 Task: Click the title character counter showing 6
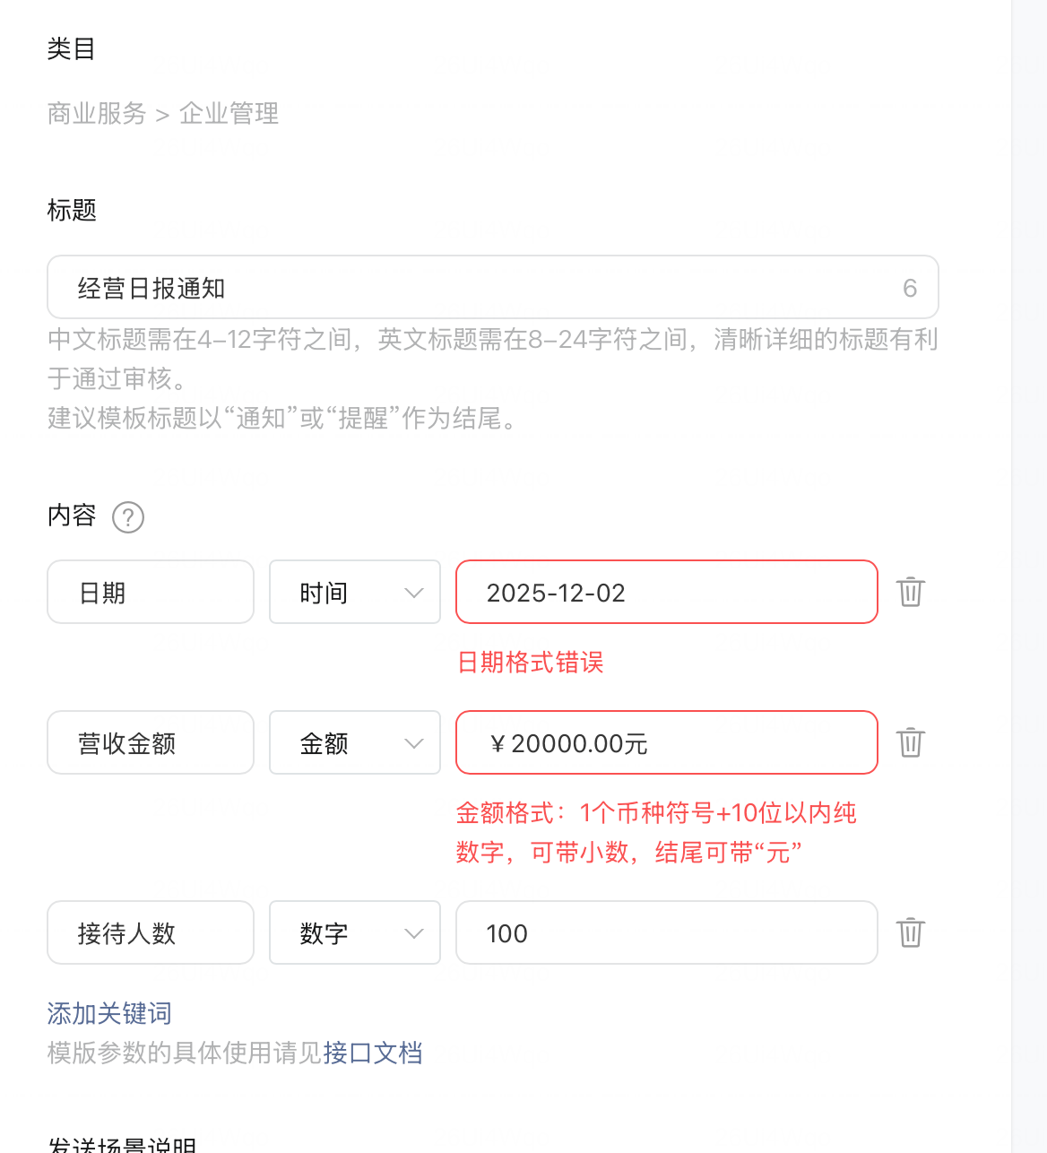pyautogui.click(x=909, y=288)
